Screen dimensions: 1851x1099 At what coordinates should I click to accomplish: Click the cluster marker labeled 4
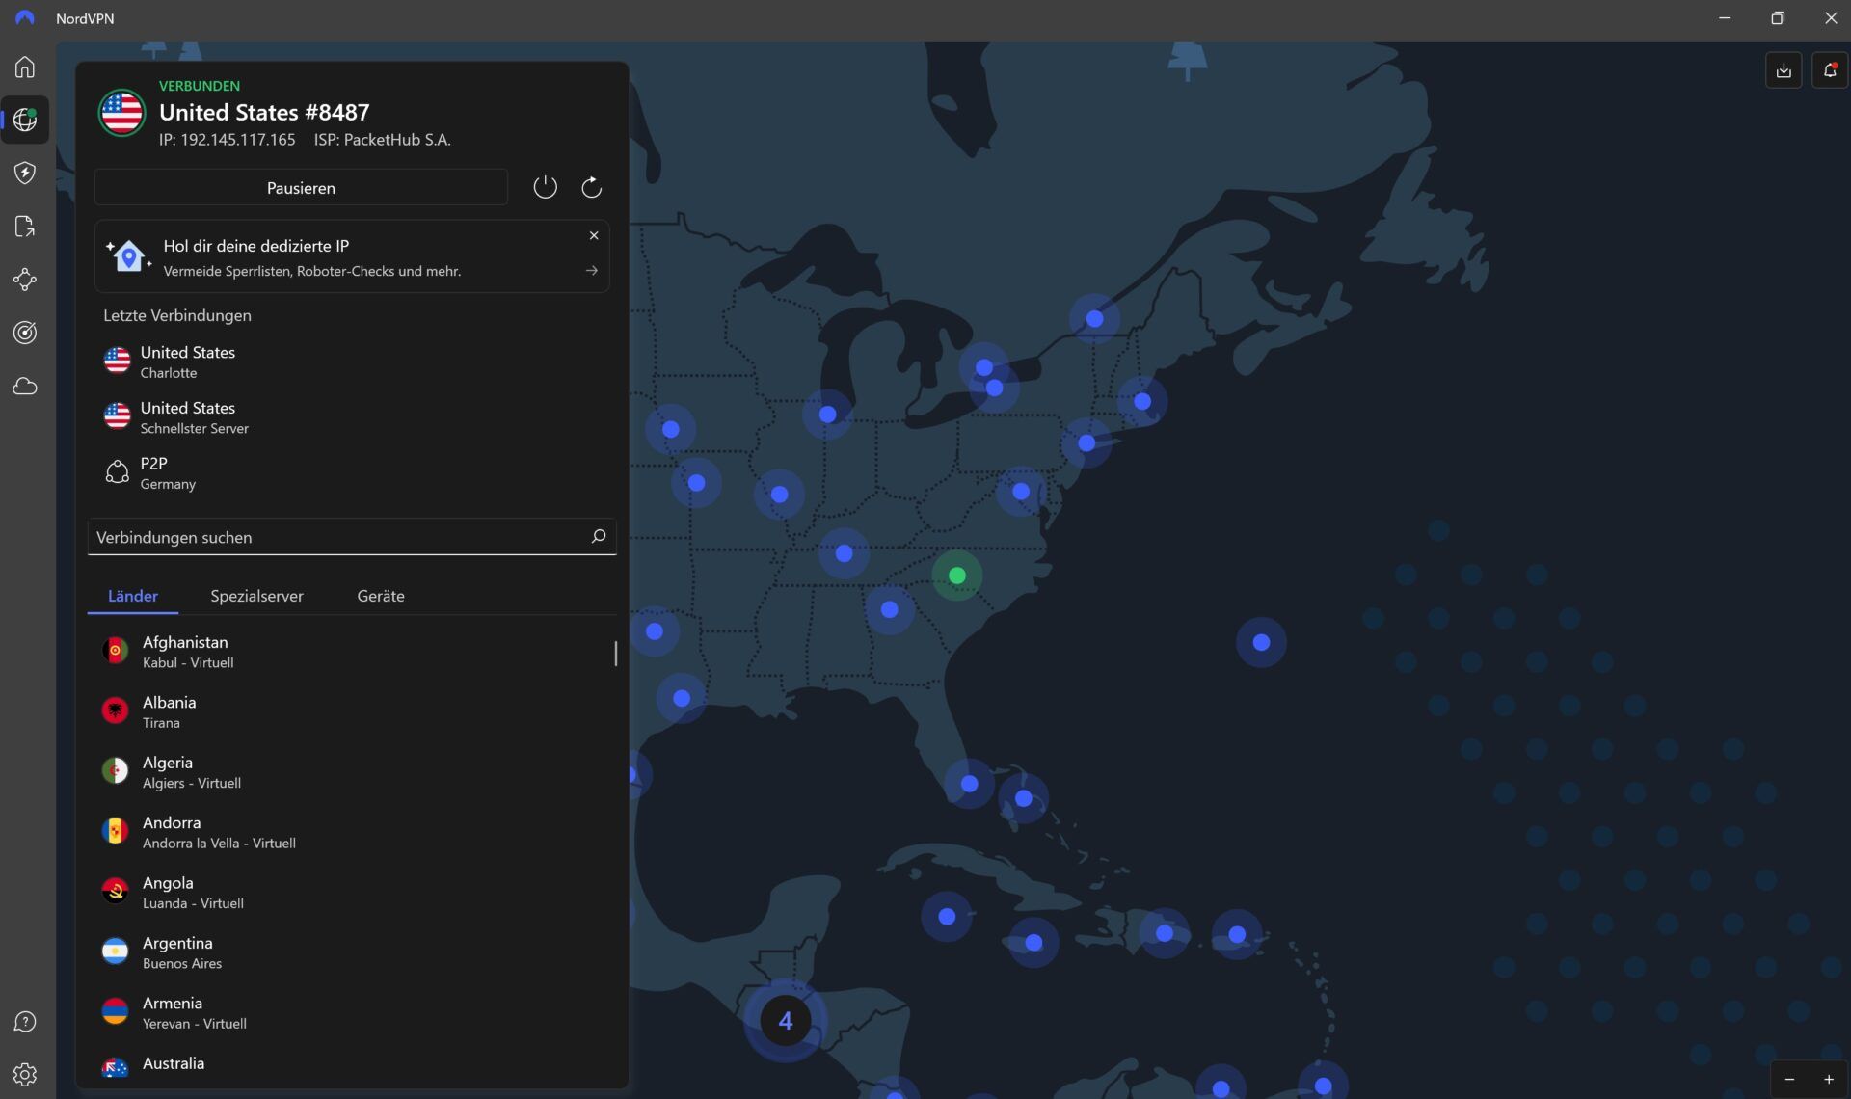click(786, 1020)
